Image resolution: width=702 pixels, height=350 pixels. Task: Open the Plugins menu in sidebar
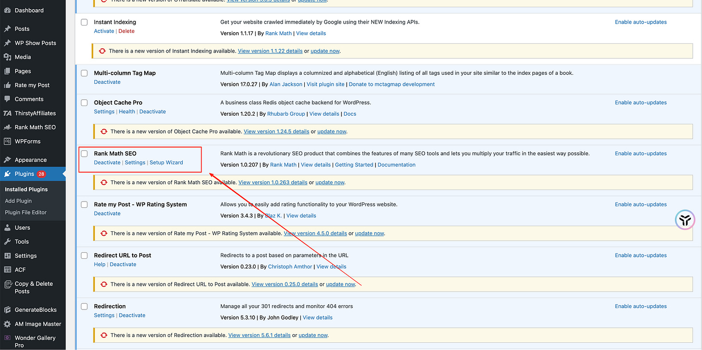click(x=33, y=174)
